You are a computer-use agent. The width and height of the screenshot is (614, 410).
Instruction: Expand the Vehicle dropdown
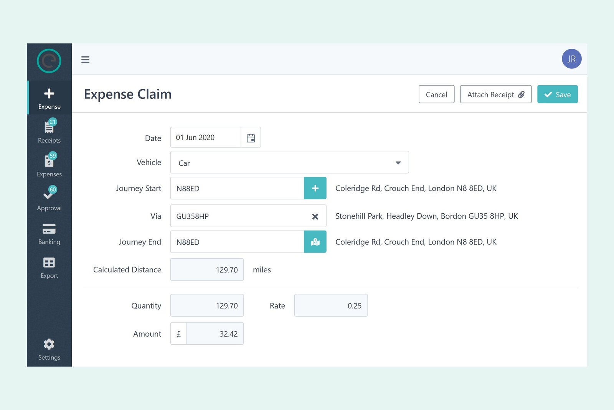click(x=289, y=163)
